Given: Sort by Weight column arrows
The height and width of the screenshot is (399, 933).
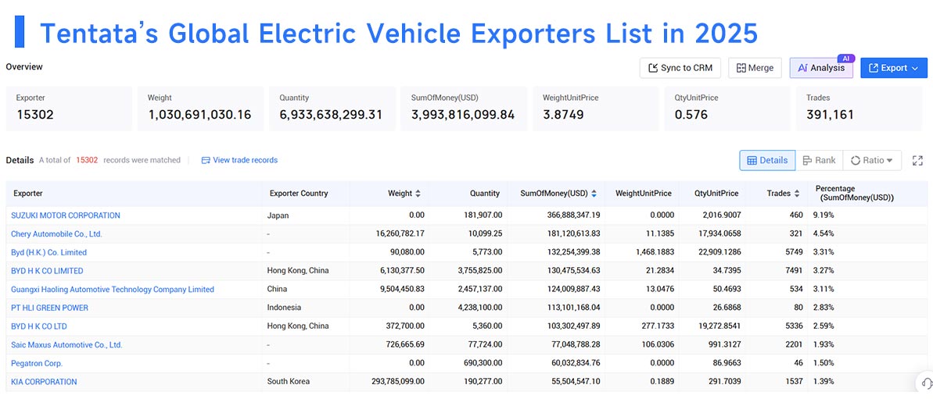Looking at the screenshot, I should point(418,194).
